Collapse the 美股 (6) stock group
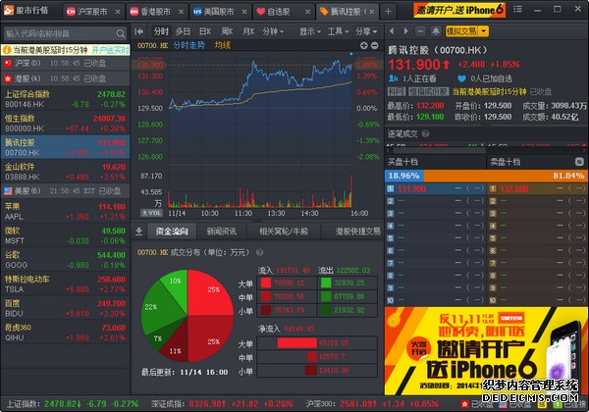The image size is (589, 412). [7, 190]
